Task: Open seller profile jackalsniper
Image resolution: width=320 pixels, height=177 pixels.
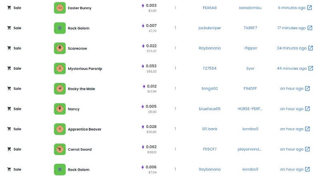Action: pos(210,28)
